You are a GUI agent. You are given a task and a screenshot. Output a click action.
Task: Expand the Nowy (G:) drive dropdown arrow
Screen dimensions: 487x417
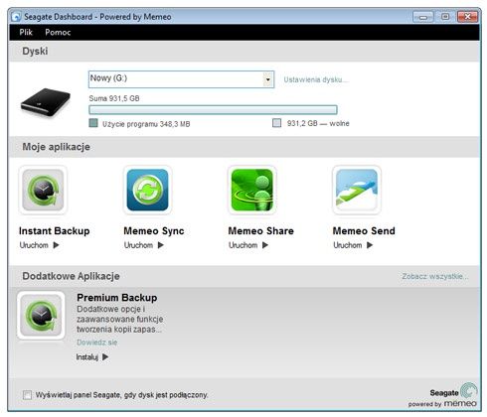tap(268, 79)
